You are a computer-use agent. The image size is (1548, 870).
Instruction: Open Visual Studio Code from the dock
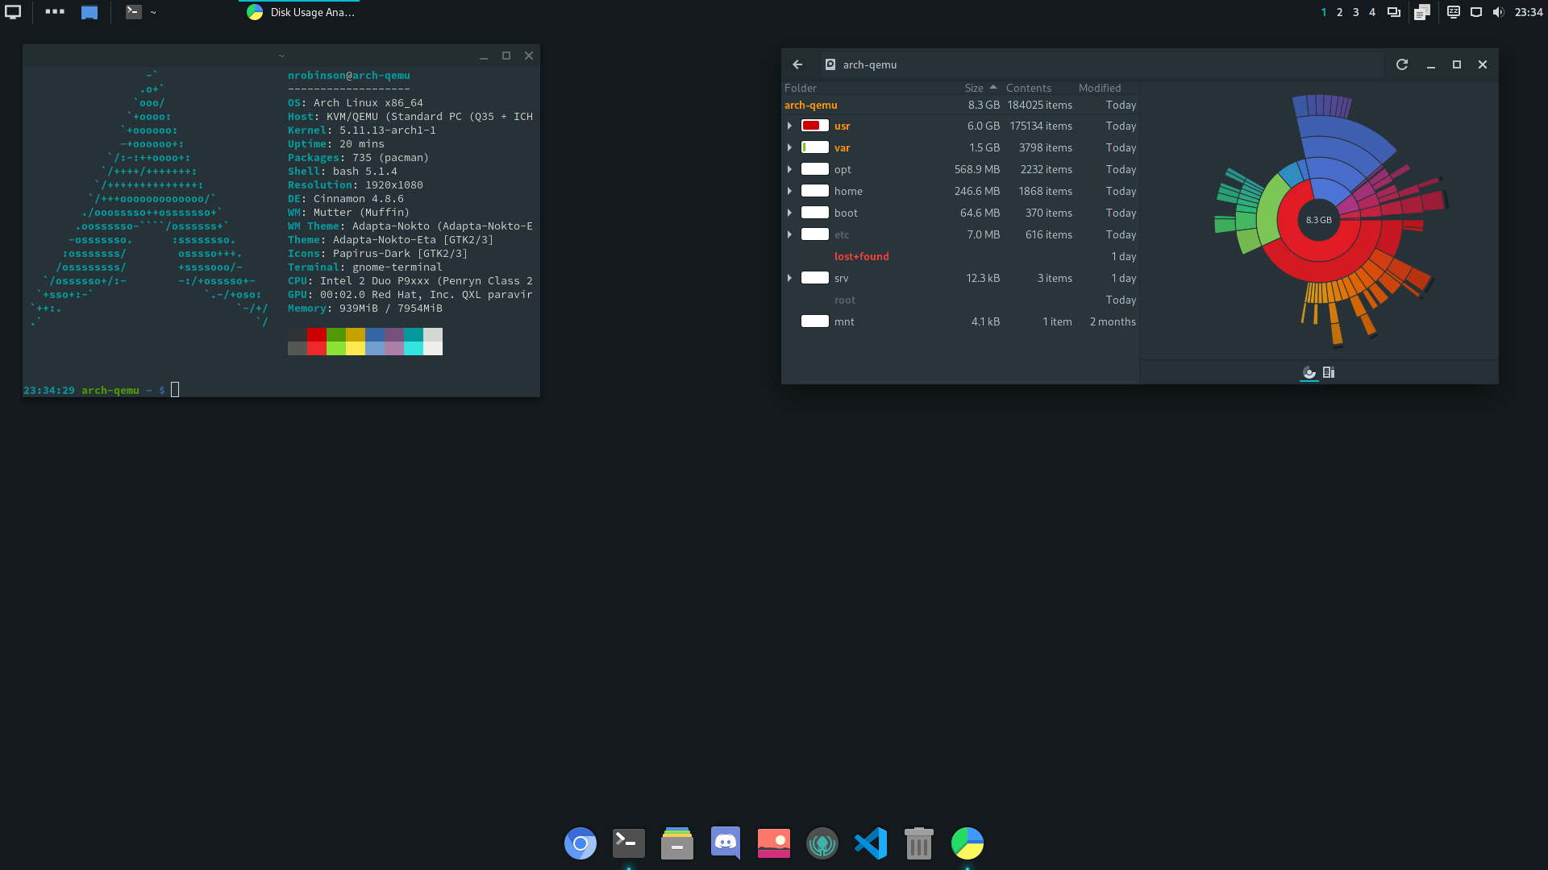870,843
